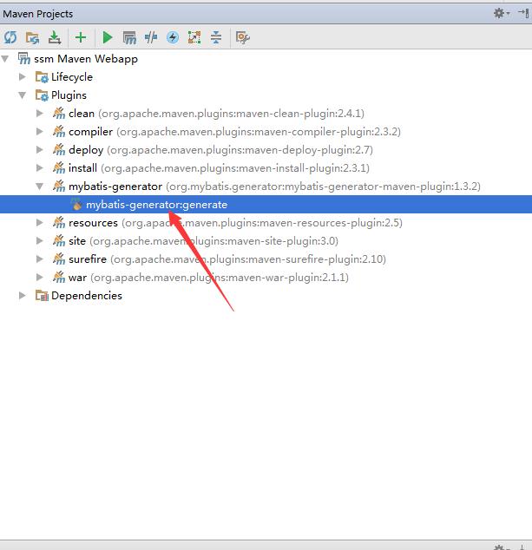Expand the compiler plugin arrow
The height and width of the screenshot is (550, 532).
pos(40,131)
